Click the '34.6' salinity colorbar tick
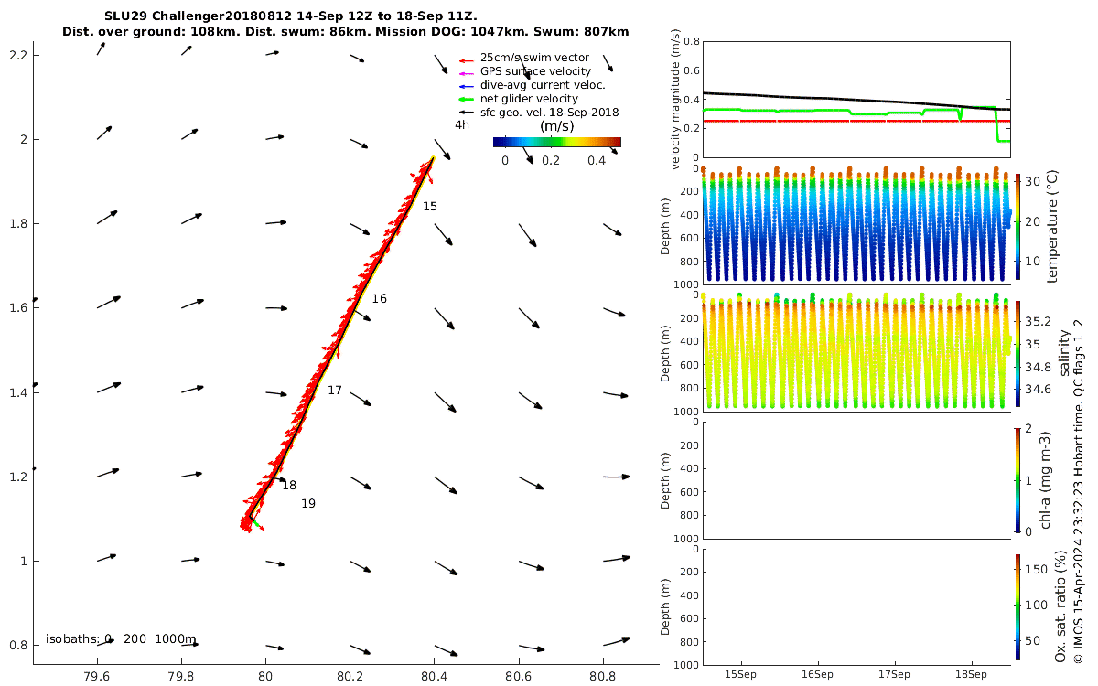 (x=1036, y=389)
